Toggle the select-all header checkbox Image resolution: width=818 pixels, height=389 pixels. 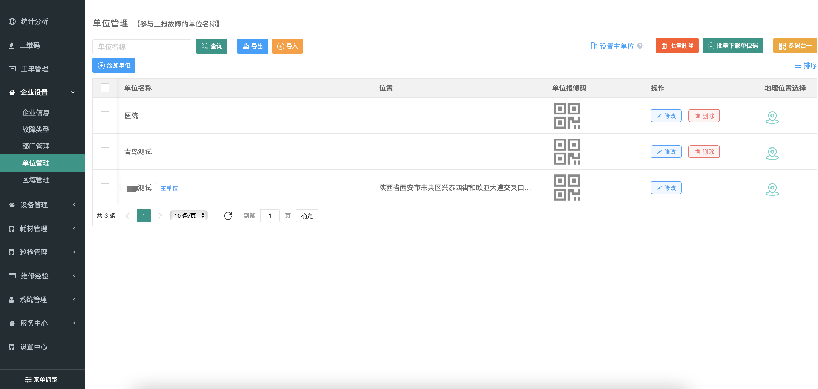click(105, 88)
